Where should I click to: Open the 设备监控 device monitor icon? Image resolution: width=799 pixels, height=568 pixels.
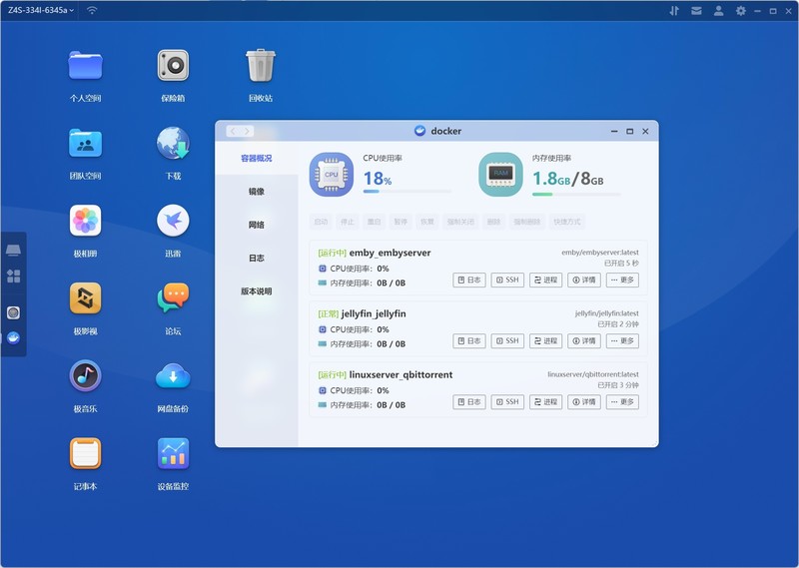pos(173,454)
